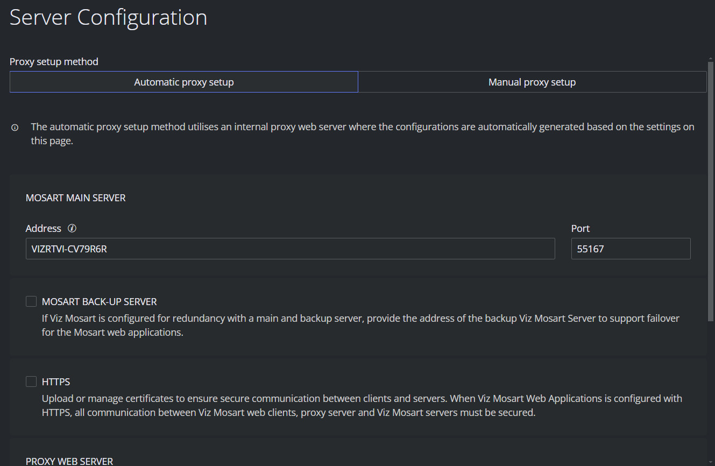Click the info icon beside Address label
The width and height of the screenshot is (715, 466).
tap(72, 229)
